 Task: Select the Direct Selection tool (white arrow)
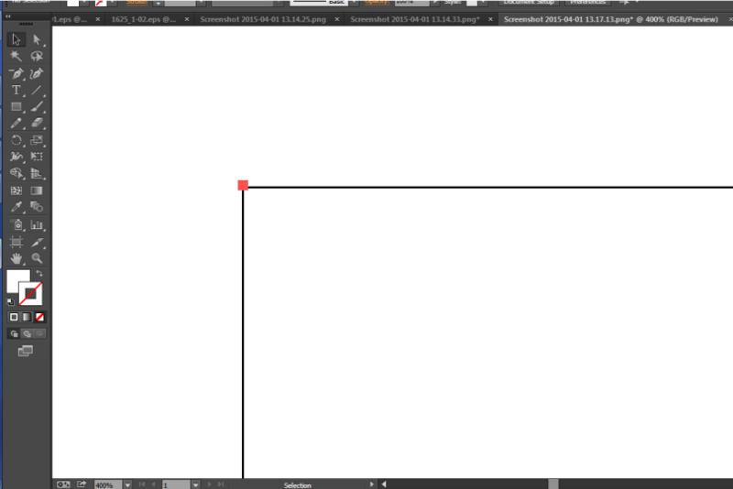point(37,39)
